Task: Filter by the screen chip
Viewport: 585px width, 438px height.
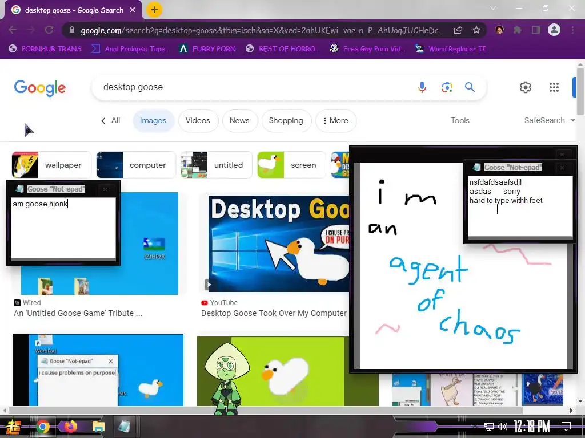Action: point(291,165)
